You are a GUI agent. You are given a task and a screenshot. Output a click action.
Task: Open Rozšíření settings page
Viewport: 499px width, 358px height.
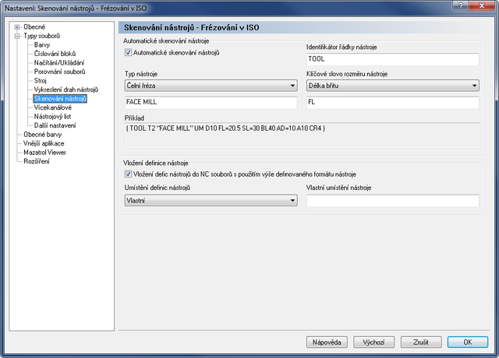coord(37,161)
